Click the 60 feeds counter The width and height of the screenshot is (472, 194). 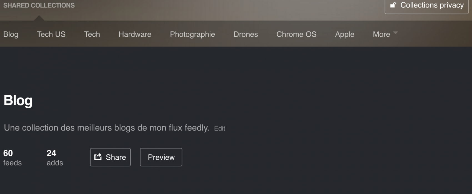coord(12,158)
